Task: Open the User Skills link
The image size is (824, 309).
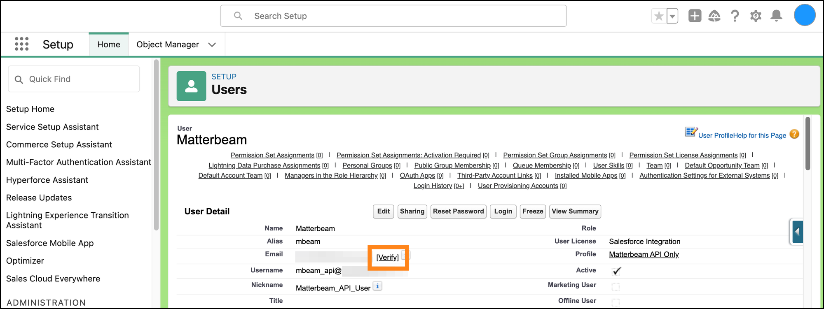Action: pos(609,165)
